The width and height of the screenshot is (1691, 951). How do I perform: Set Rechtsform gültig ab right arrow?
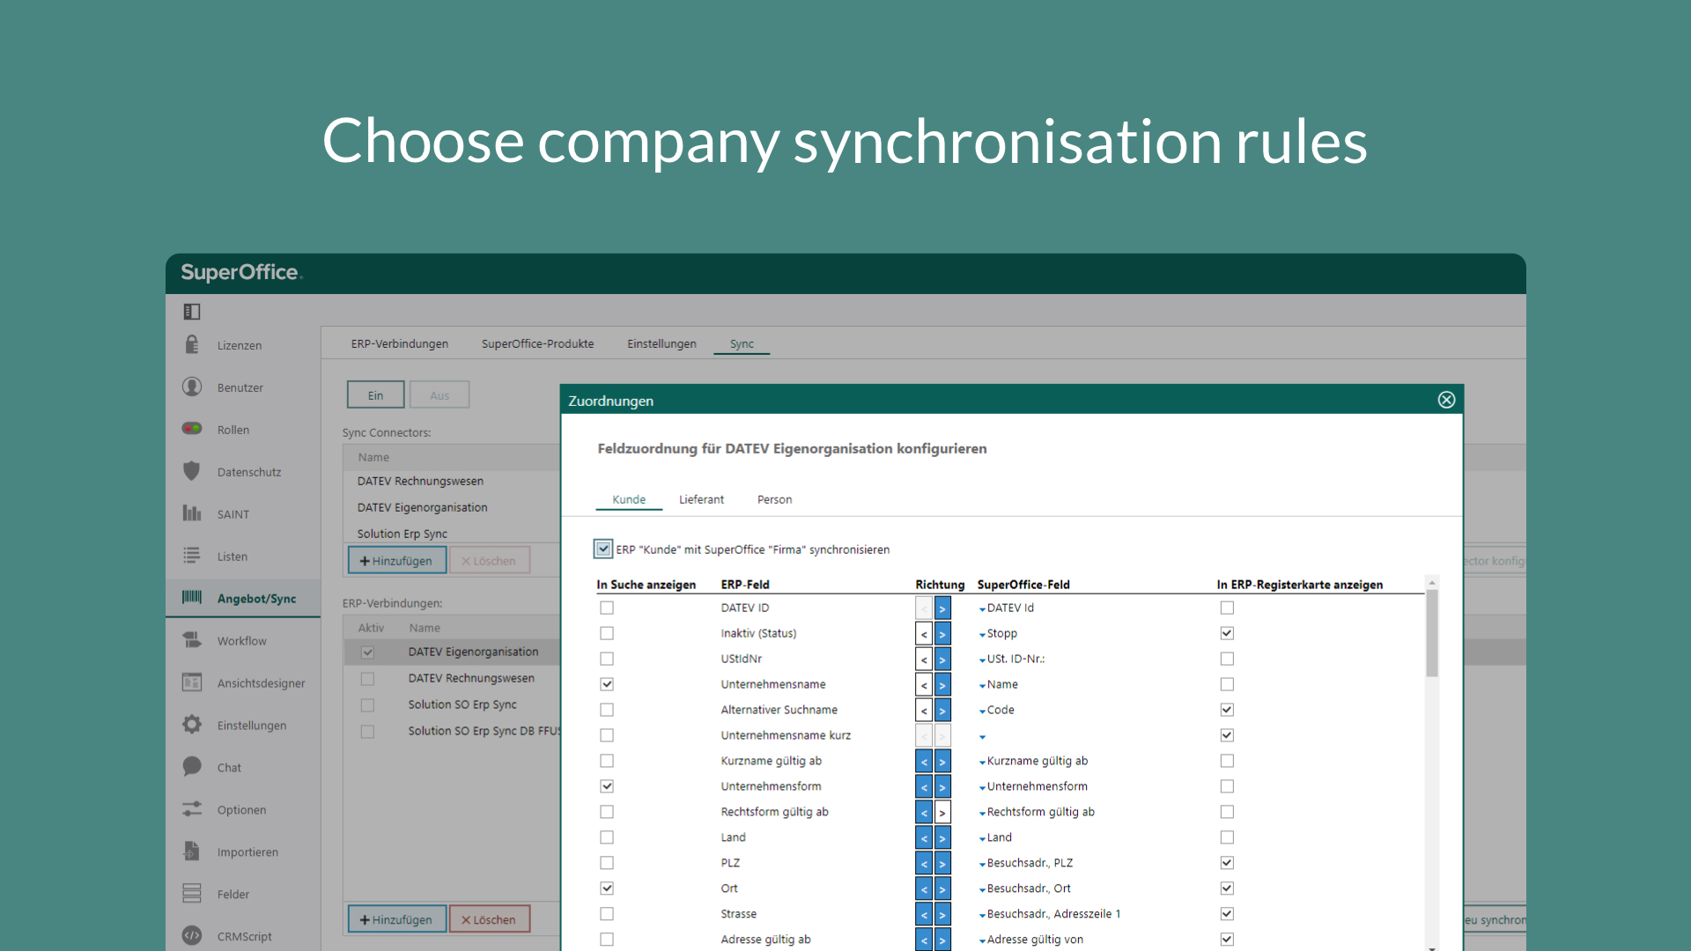pos(942,813)
